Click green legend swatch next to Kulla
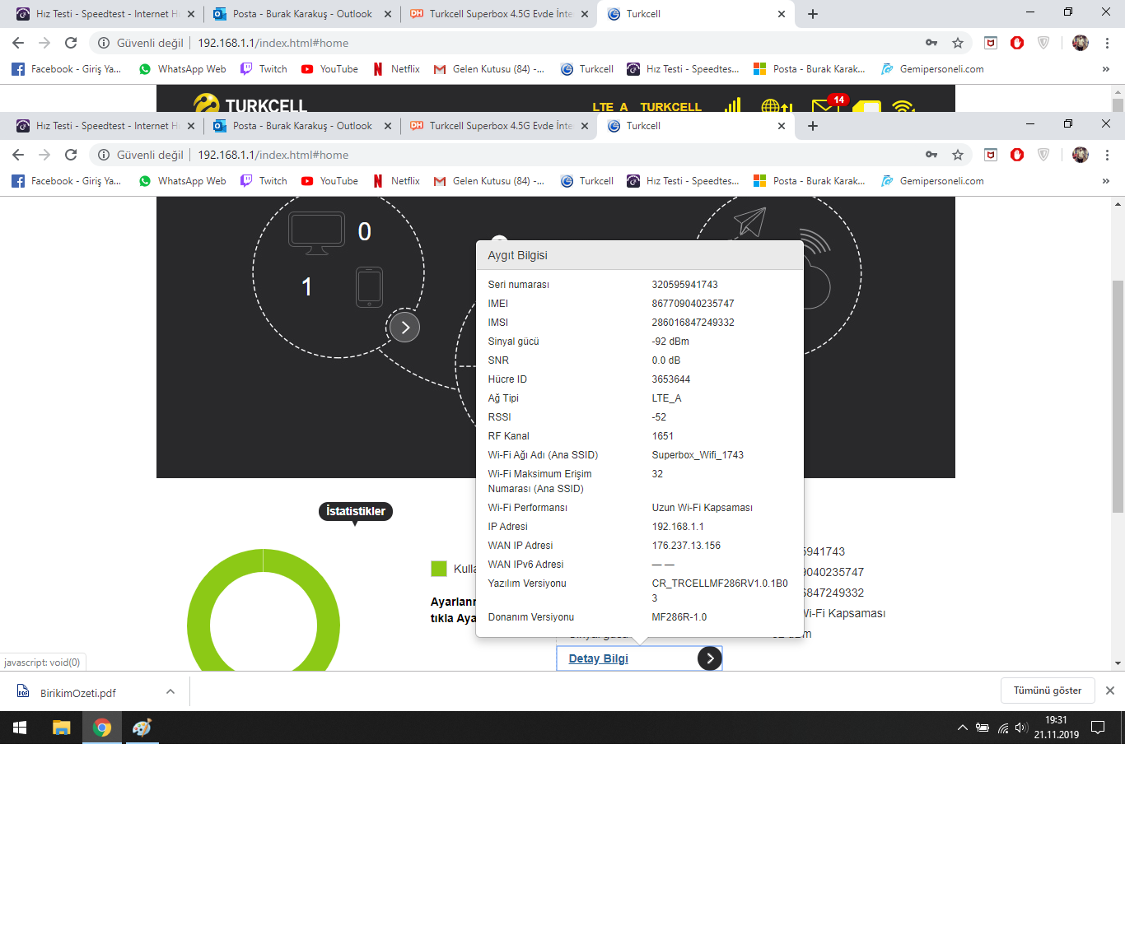 [x=439, y=569]
